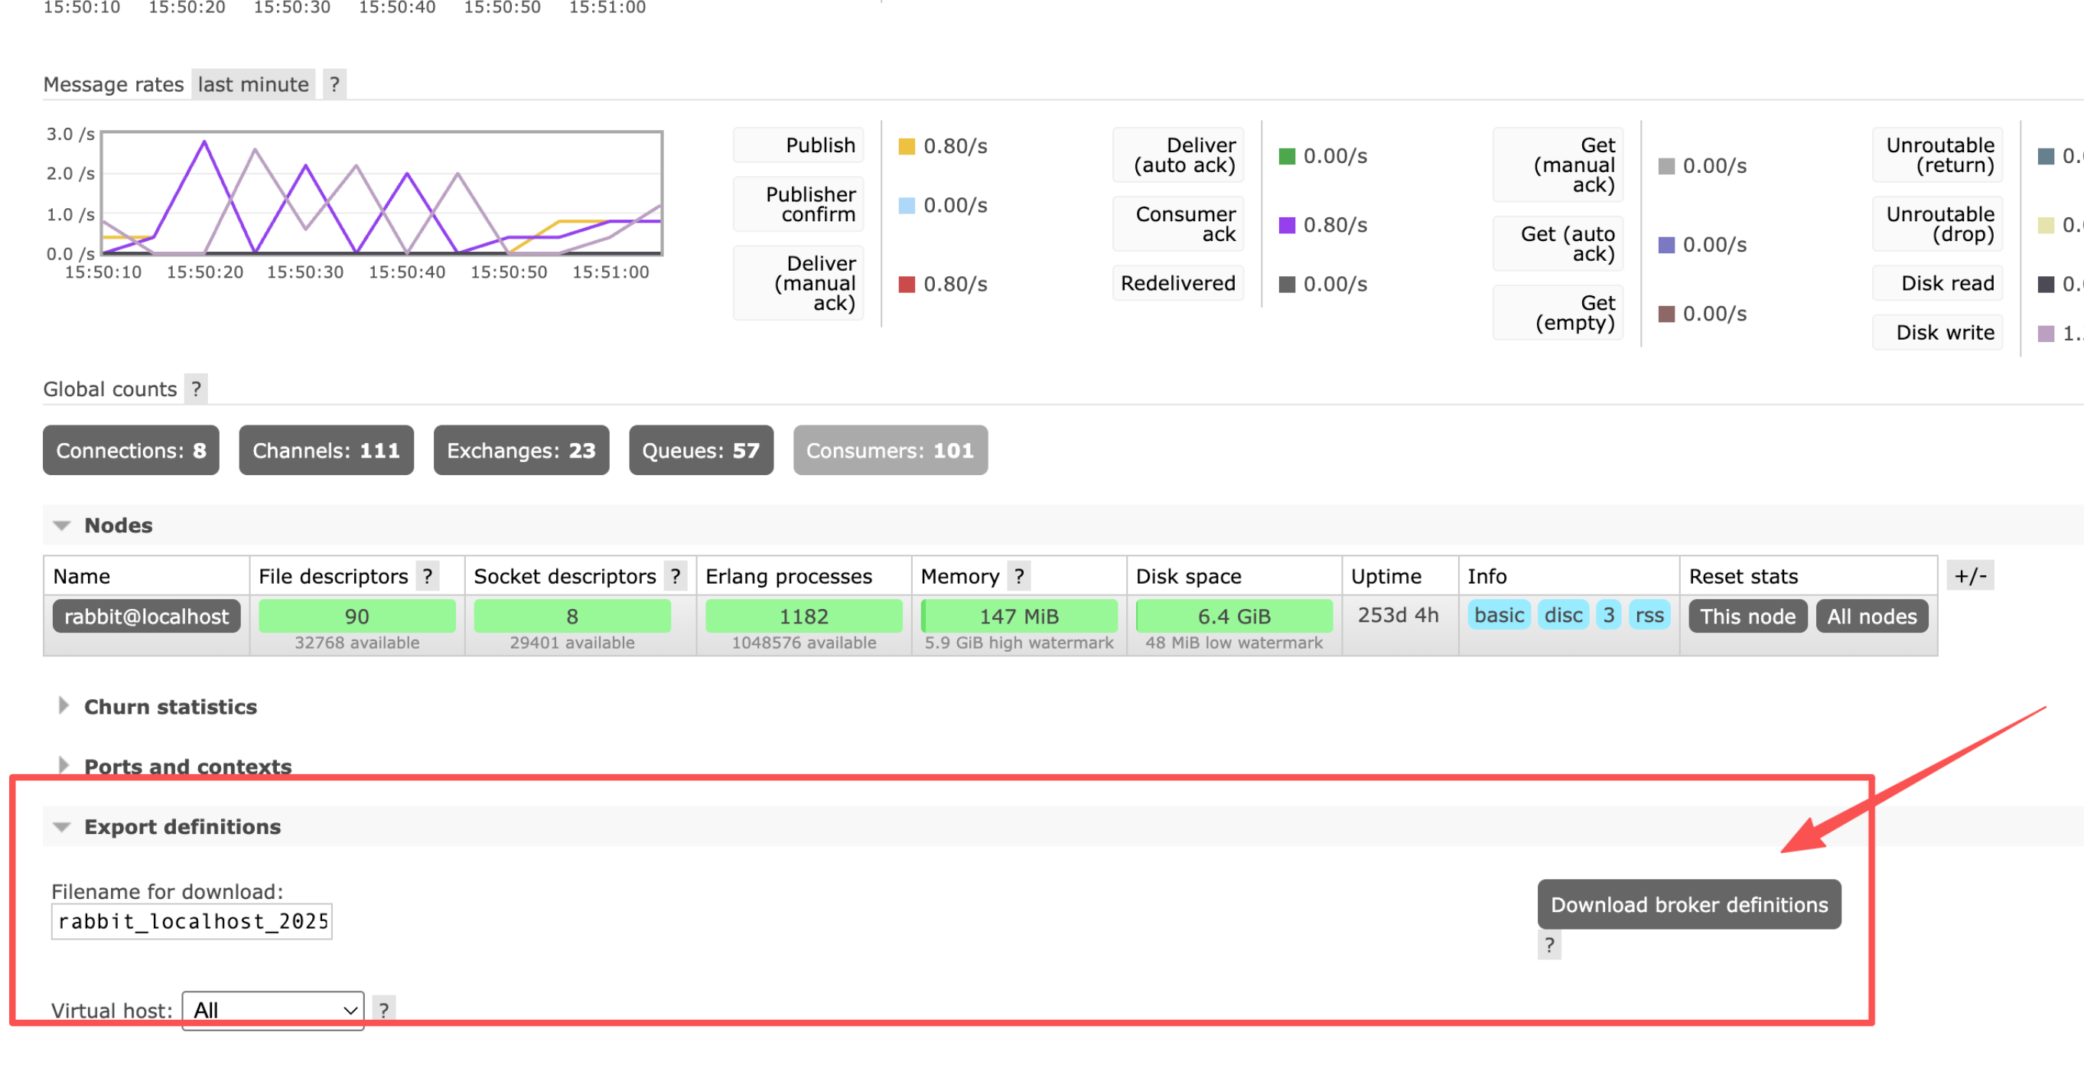Click help icon under Download broker definitions
The height and width of the screenshot is (1068, 2084).
pyautogui.click(x=1548, y=944)
